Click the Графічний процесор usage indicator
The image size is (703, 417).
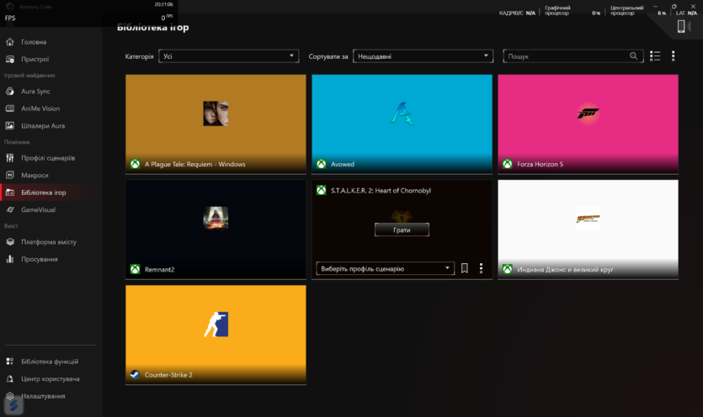pos(573,10)
